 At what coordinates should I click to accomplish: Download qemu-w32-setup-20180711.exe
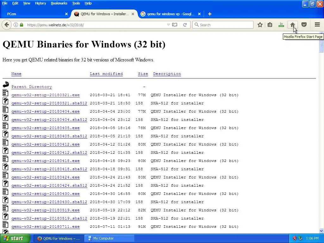coord(46,227)
